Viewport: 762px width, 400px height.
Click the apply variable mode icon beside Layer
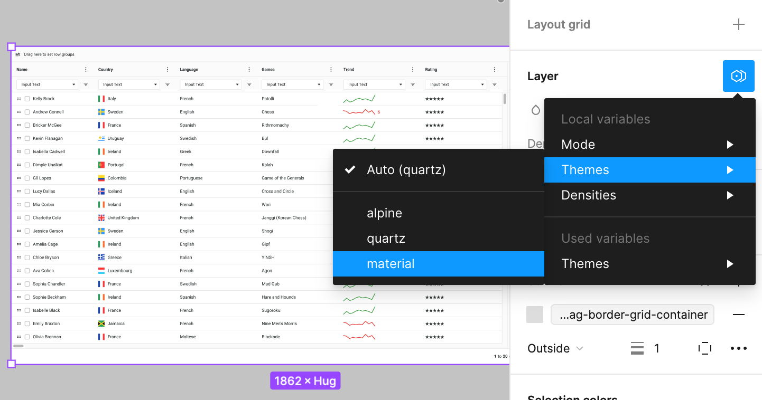[x=738, y=76]
